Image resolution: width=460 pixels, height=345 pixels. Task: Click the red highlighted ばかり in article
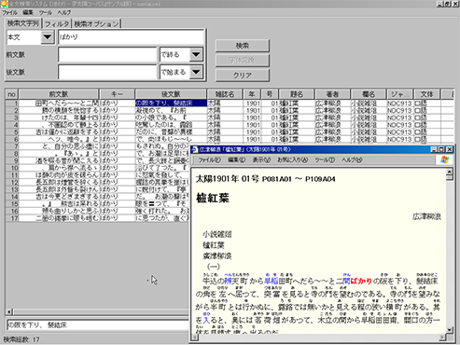(x=361, y=282)
